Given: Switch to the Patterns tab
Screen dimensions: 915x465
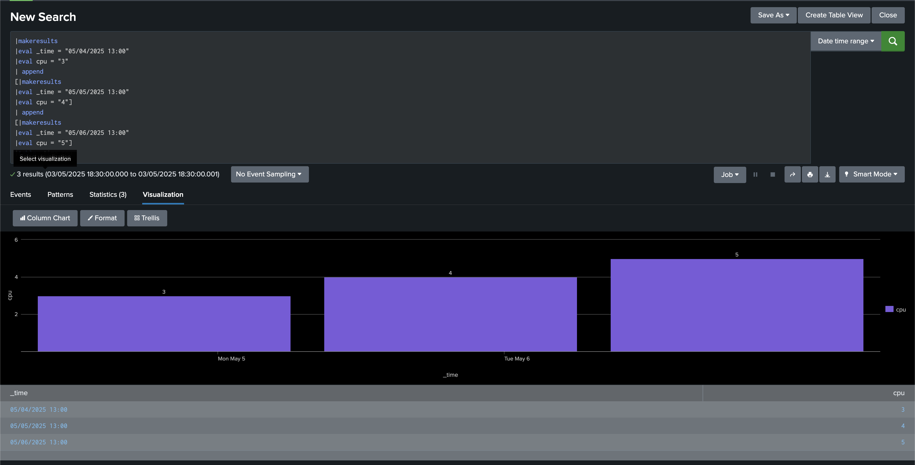Looking at the screenshot, I should pos(60,194).
